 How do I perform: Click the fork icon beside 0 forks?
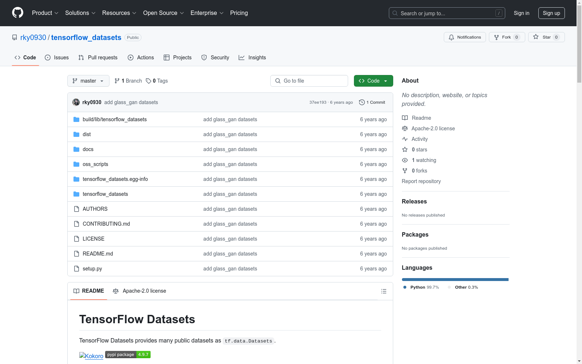coord(405,171)
